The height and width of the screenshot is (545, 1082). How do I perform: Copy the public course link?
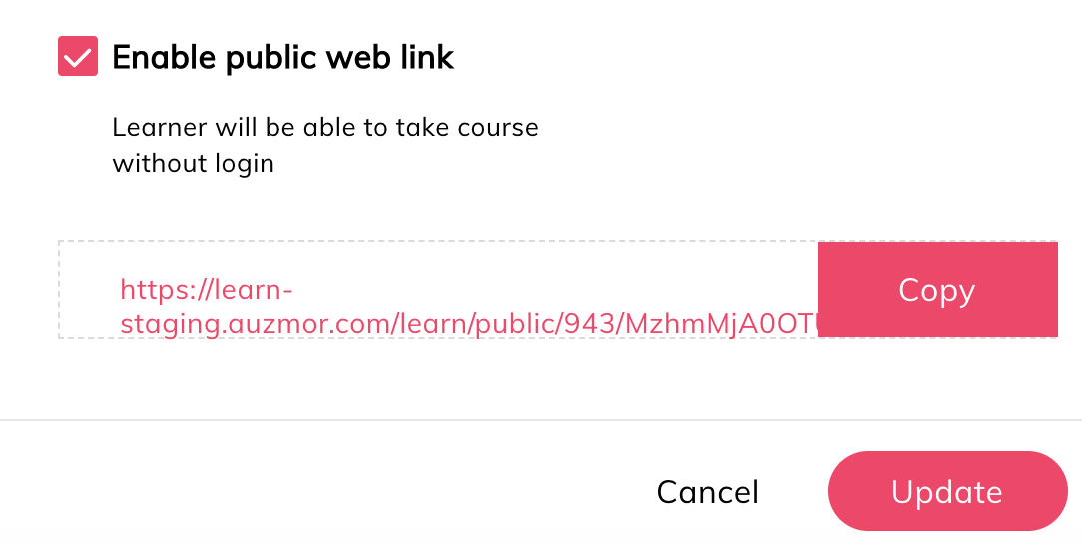coord(937,289)
